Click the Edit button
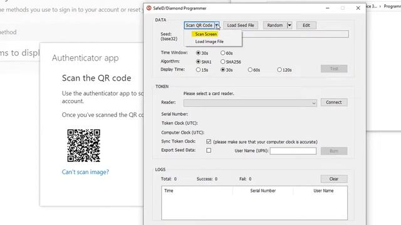Screen dimensions: 401x225 pyautogui.click(x=306, y=25)
